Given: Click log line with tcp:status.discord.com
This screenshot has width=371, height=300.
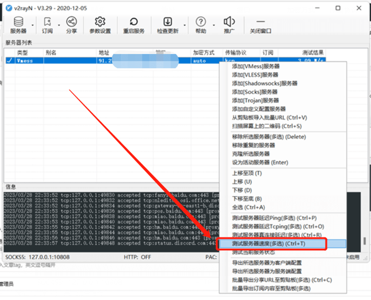Looking at the screenshot, I should pos(111,243).
